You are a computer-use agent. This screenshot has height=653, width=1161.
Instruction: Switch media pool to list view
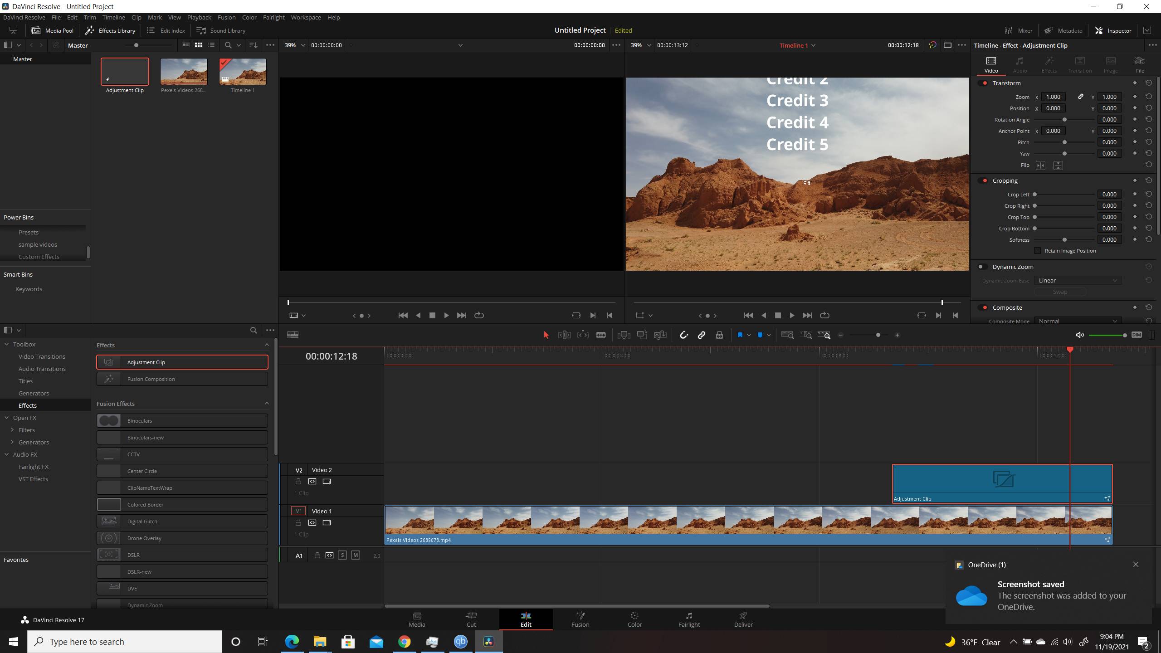211,45
